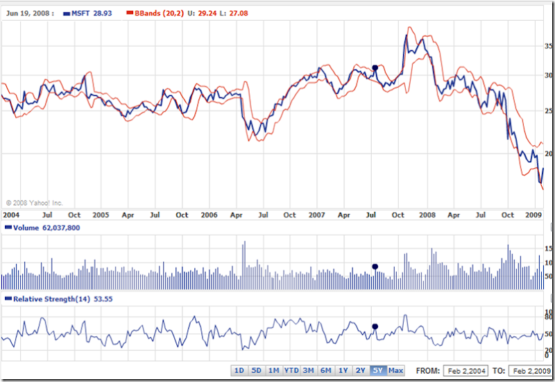Click the FROM: label text
This screenshot has width=555, height=382.
tap(428, 371)
